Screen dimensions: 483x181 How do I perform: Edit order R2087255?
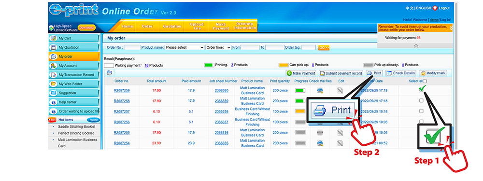click(x=340, y=132)
